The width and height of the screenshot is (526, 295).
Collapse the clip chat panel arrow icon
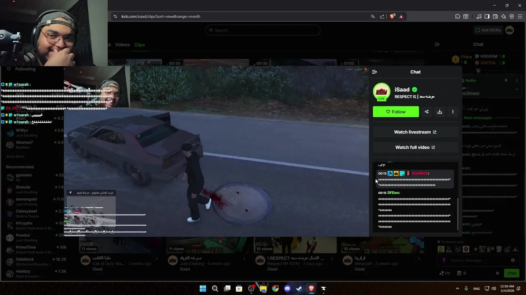point(374,72)
